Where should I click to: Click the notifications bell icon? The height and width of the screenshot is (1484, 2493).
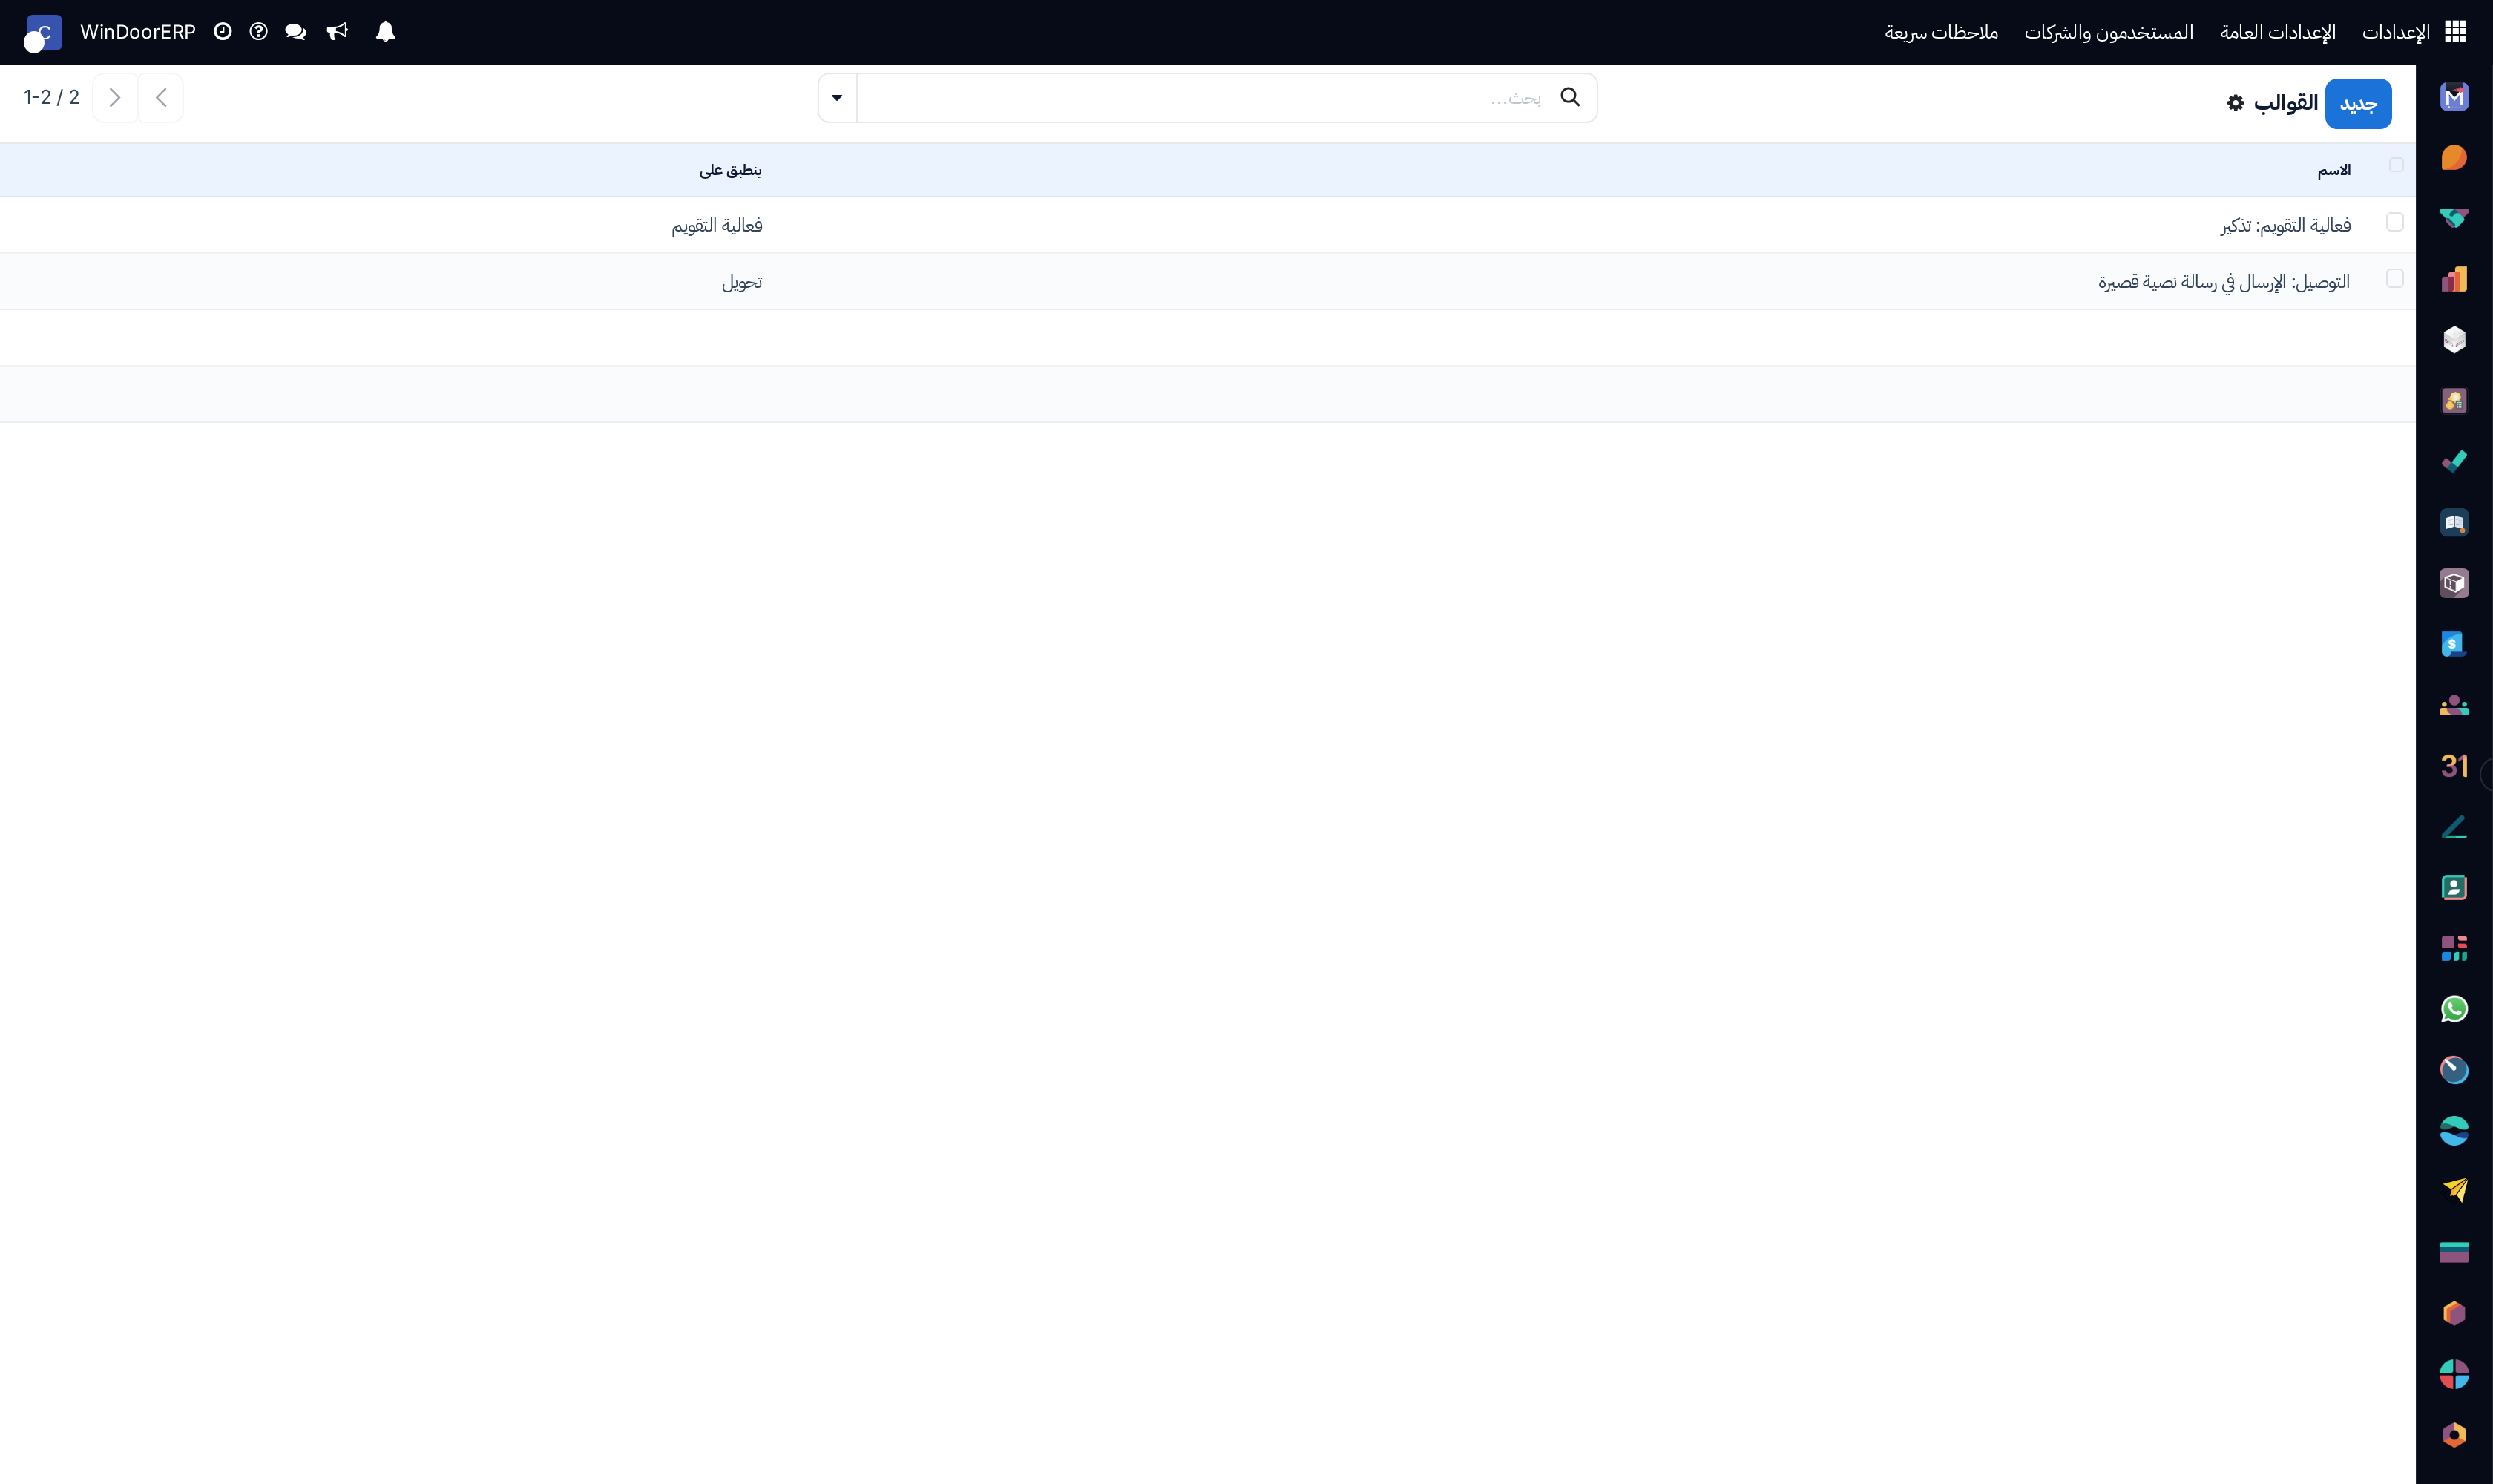pos(385,32)
